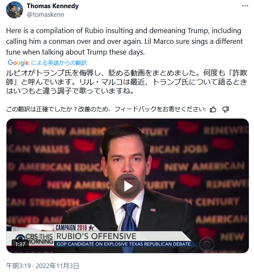254x272 pixels.
Task: Click the CBS eye watermark in video corner
Action: point(207,244)
